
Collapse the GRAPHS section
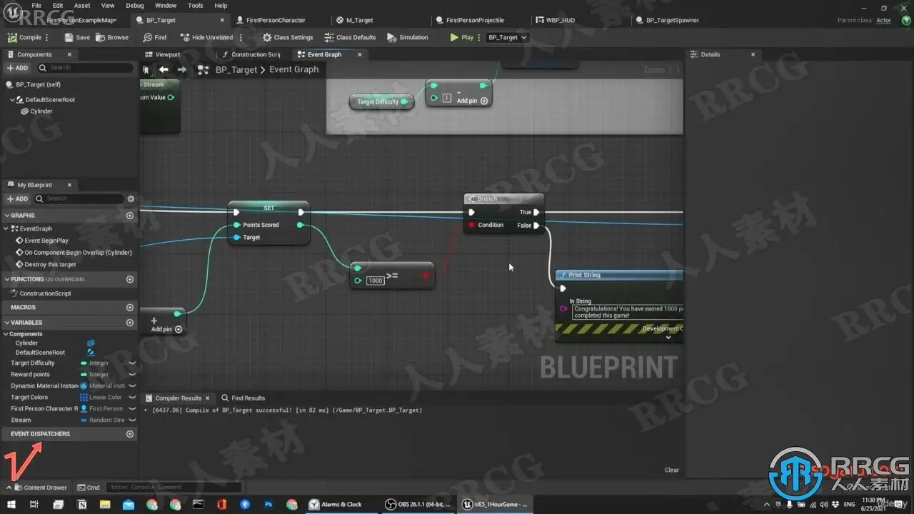click(7, 216)
